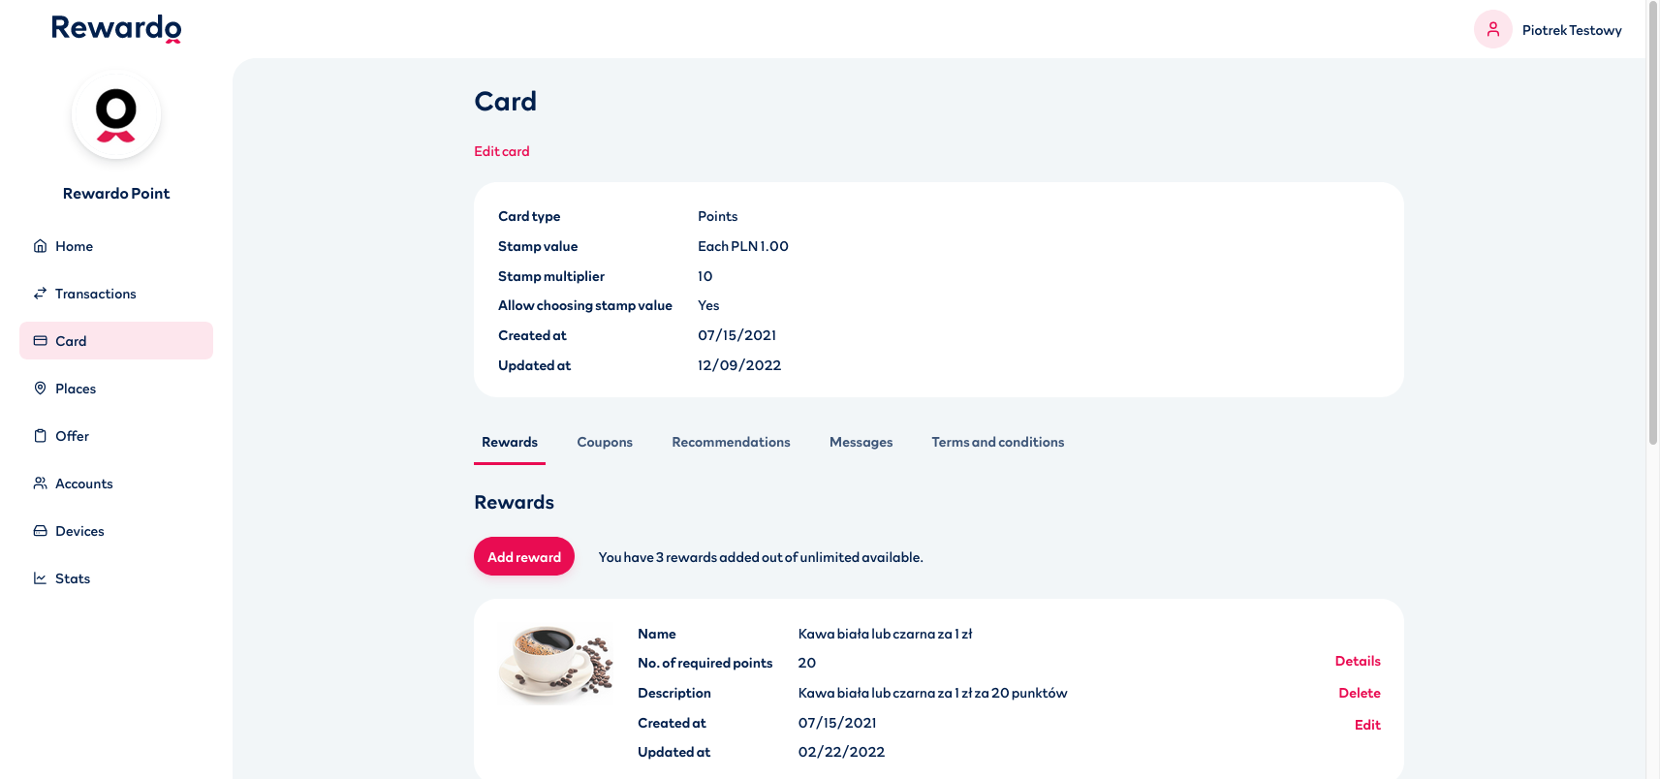Open Stats via the chart icon

(40, 577)
